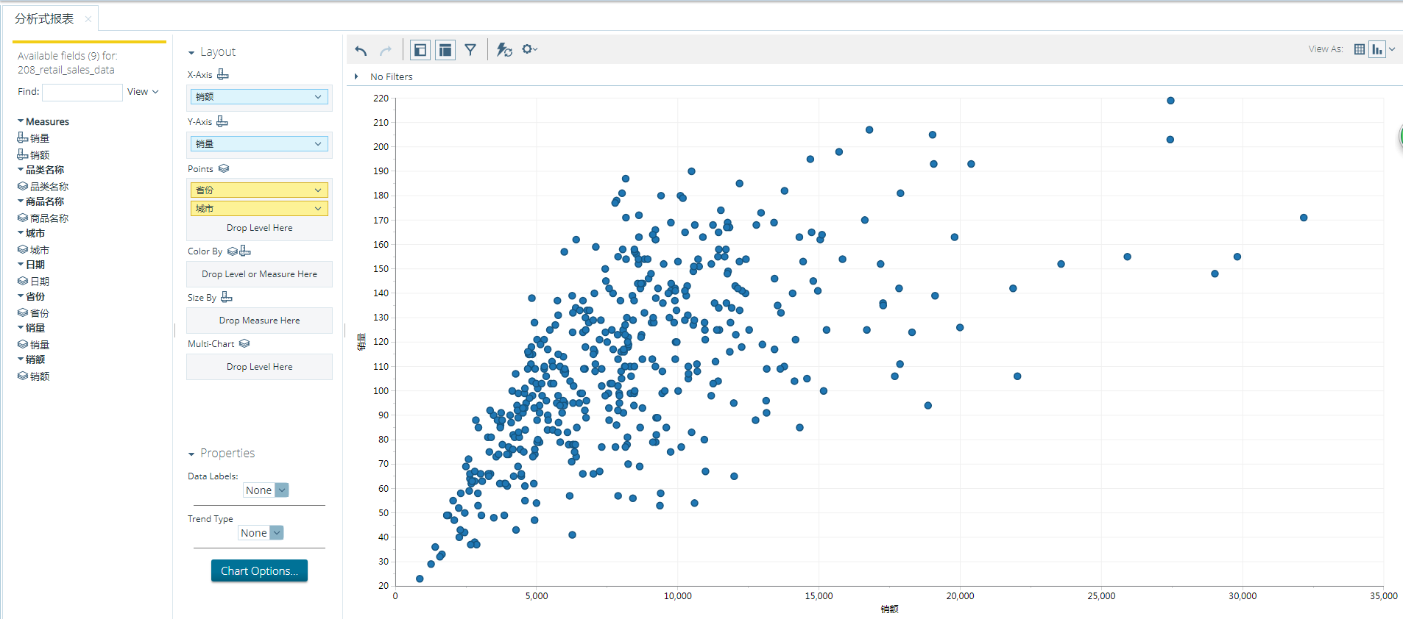Open the chart type dropdown arrow
The width and height of the screenshot is (1403, 619).
point(1392,49)
